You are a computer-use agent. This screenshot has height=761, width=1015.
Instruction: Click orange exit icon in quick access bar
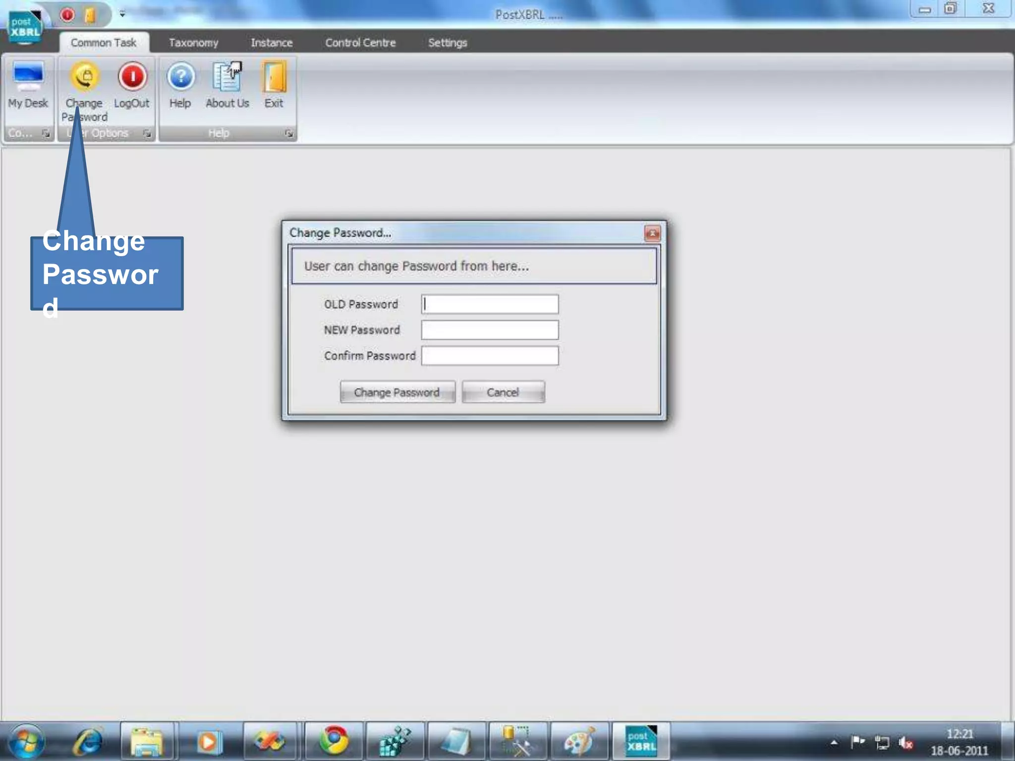[x=90, y=15]
